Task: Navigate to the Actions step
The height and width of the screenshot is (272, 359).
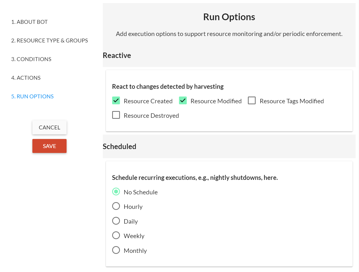Action: pyautogui.click(x=26, y=78)
